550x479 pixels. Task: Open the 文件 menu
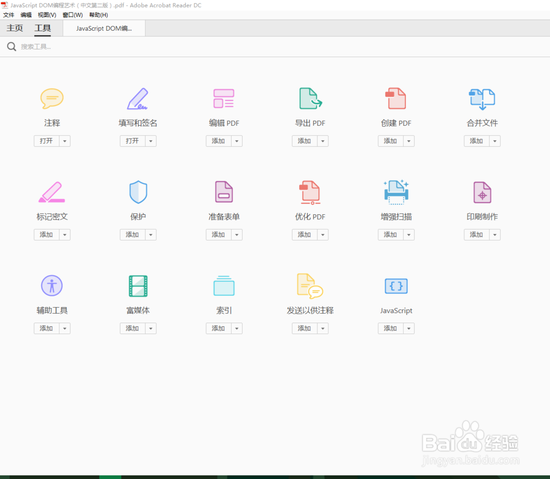click(8, 15)
